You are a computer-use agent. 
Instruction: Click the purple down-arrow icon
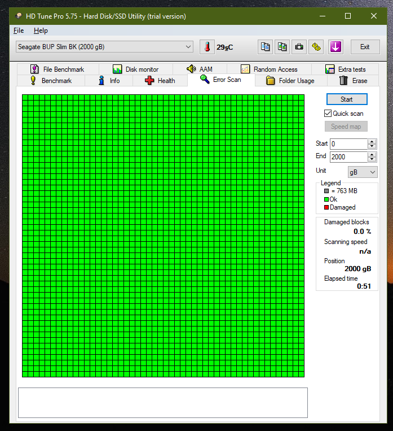click(x=335, y=47)
